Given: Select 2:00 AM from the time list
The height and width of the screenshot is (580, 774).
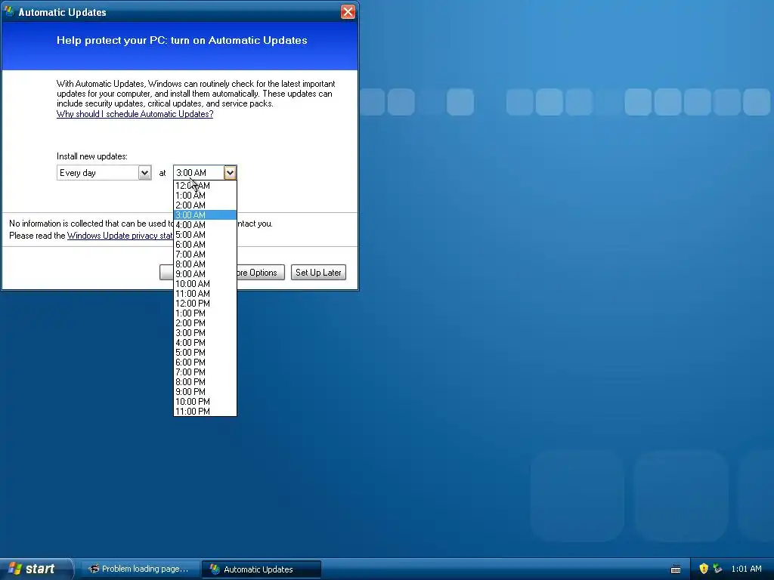Looking at the screenshot, I should [205, 205].
